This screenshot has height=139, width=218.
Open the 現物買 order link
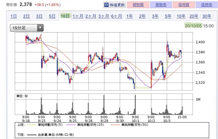pos(138,5)
